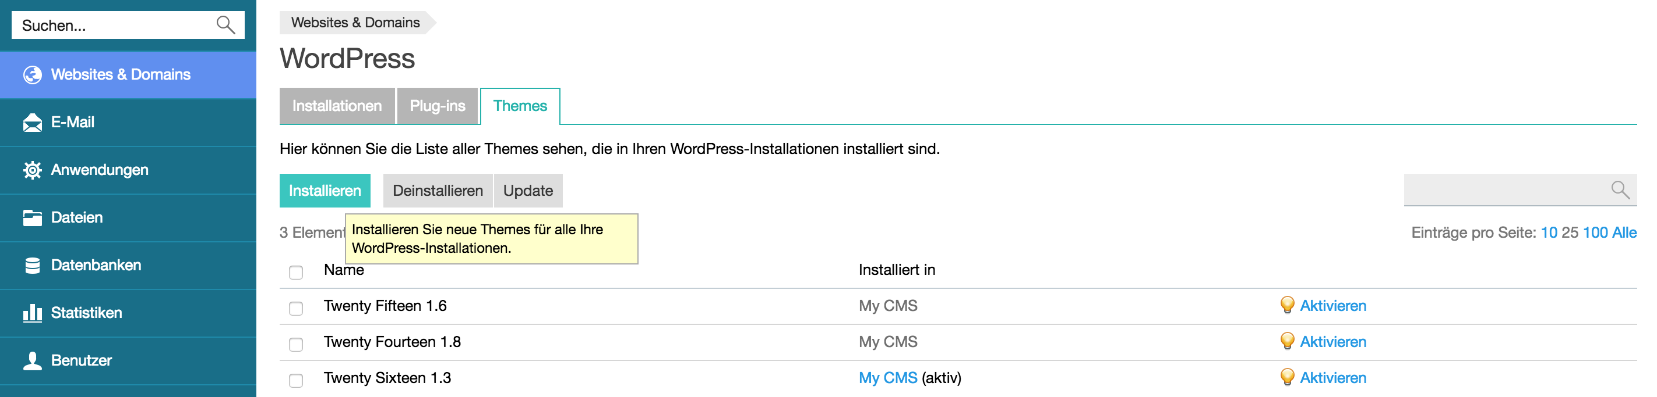Click the Update button
This screenshot has height=397, width=1657.
(x=528, y=191)
